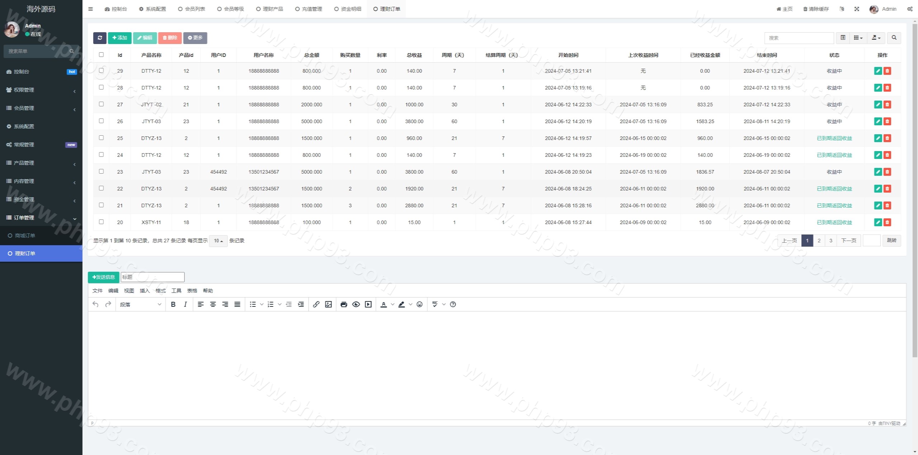Tick the checkbox for order Id 22
The image size is (918, 455).
[x=101, y=188]
